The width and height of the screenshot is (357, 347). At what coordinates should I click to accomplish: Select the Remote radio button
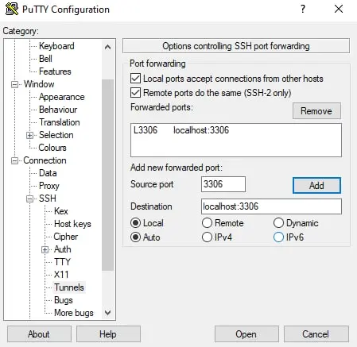point(207,223)
